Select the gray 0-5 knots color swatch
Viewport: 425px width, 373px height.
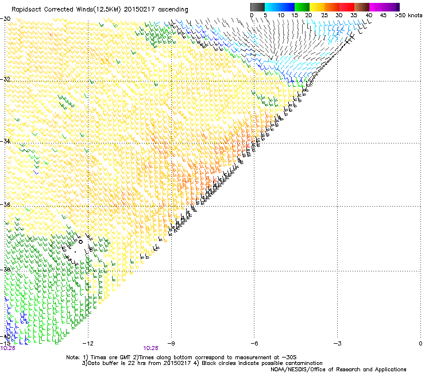point(257,7)
